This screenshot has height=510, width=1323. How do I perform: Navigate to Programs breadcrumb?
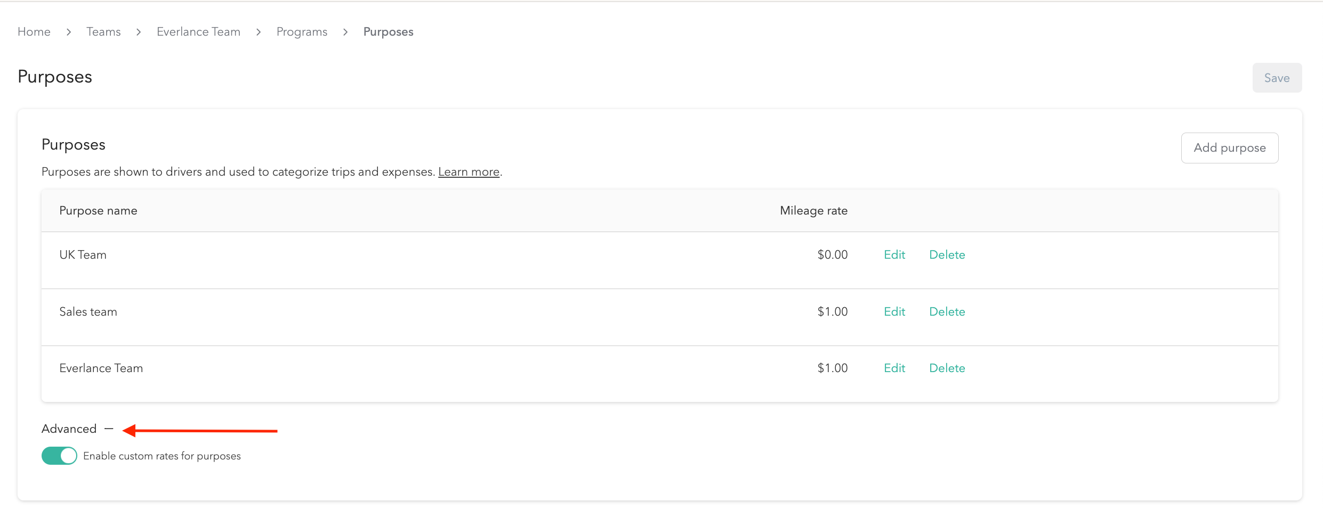[x=302, y=32]
